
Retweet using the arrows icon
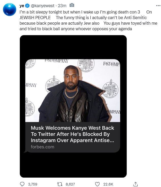click(x=59, y=184)
